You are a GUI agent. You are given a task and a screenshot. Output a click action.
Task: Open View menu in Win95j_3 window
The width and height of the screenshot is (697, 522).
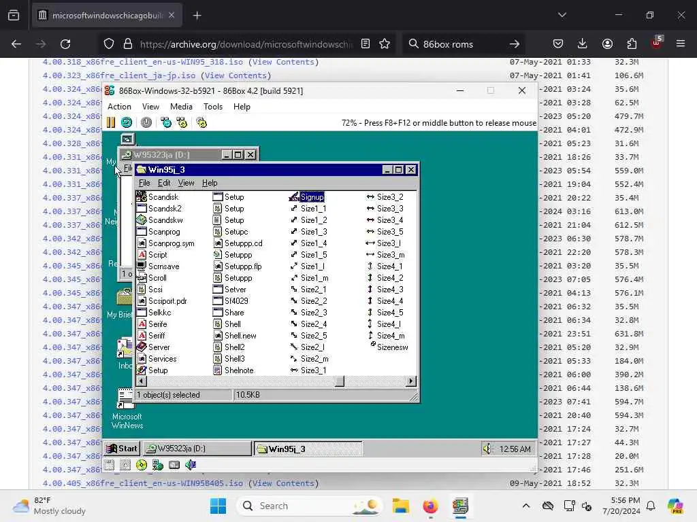click(x=186, y=183)
